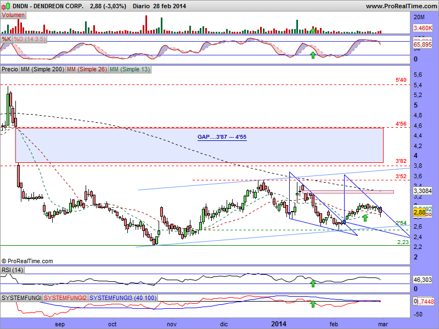Click the 2,6 price axis value

click(x=418, y=226)
